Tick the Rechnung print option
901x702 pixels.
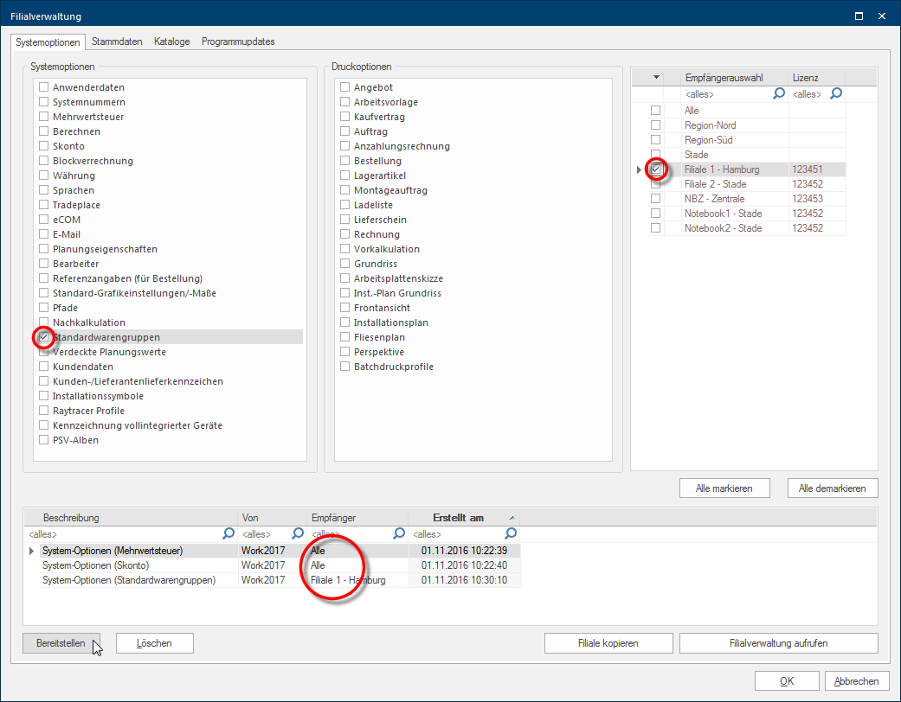[x=345, y=234]
